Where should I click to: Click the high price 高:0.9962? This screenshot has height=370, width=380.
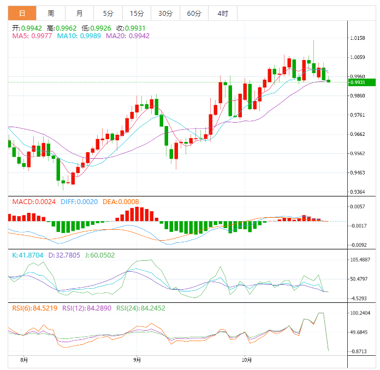[x=62, y=28]
